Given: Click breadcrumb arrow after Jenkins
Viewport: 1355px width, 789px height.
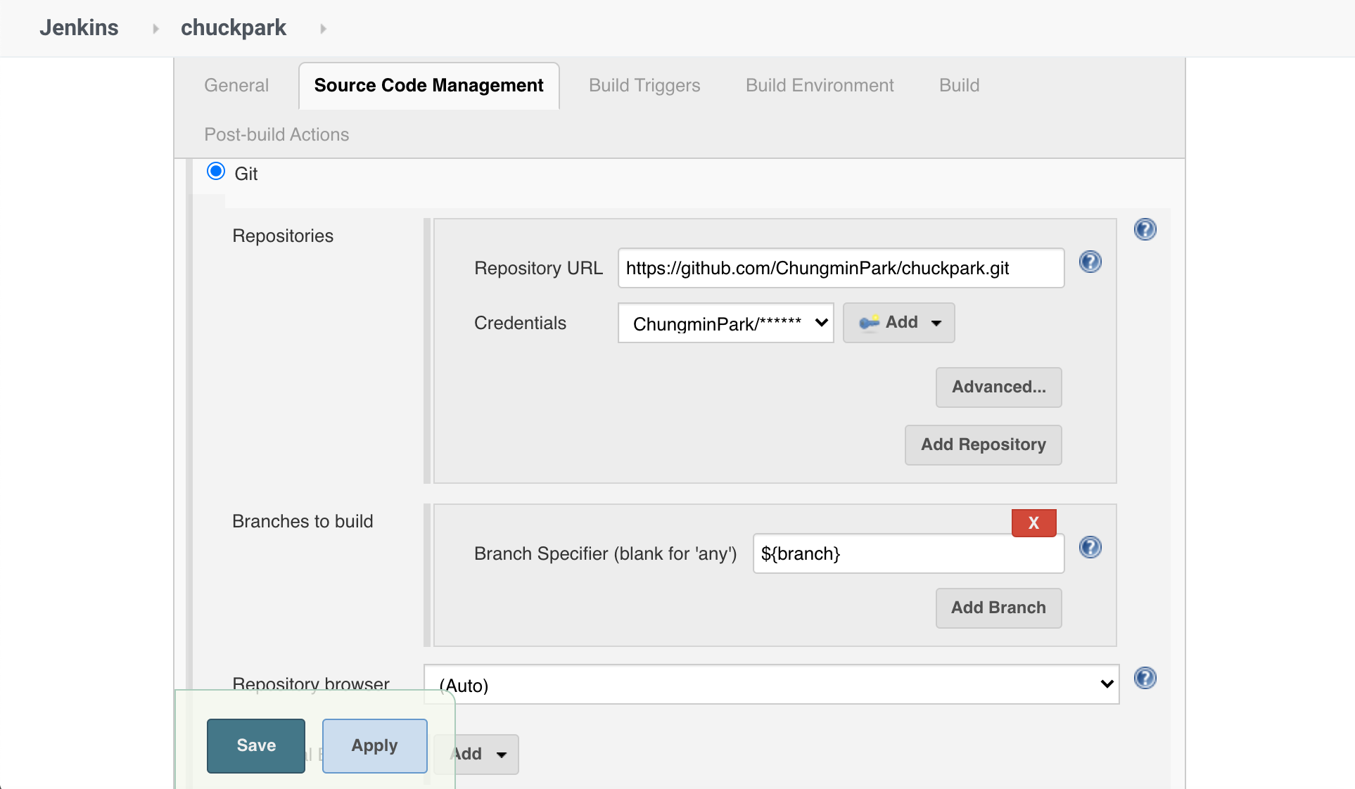Looking at the screenshot, I should tap(155, 29).
